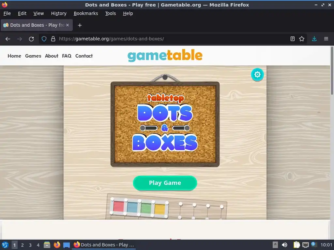Viewport: 334px width, 250px height.
Task: Open the Tools menu
Action: (x=110, y=13)
